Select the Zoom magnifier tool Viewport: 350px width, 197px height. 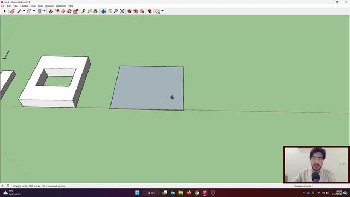pos(115,11)
